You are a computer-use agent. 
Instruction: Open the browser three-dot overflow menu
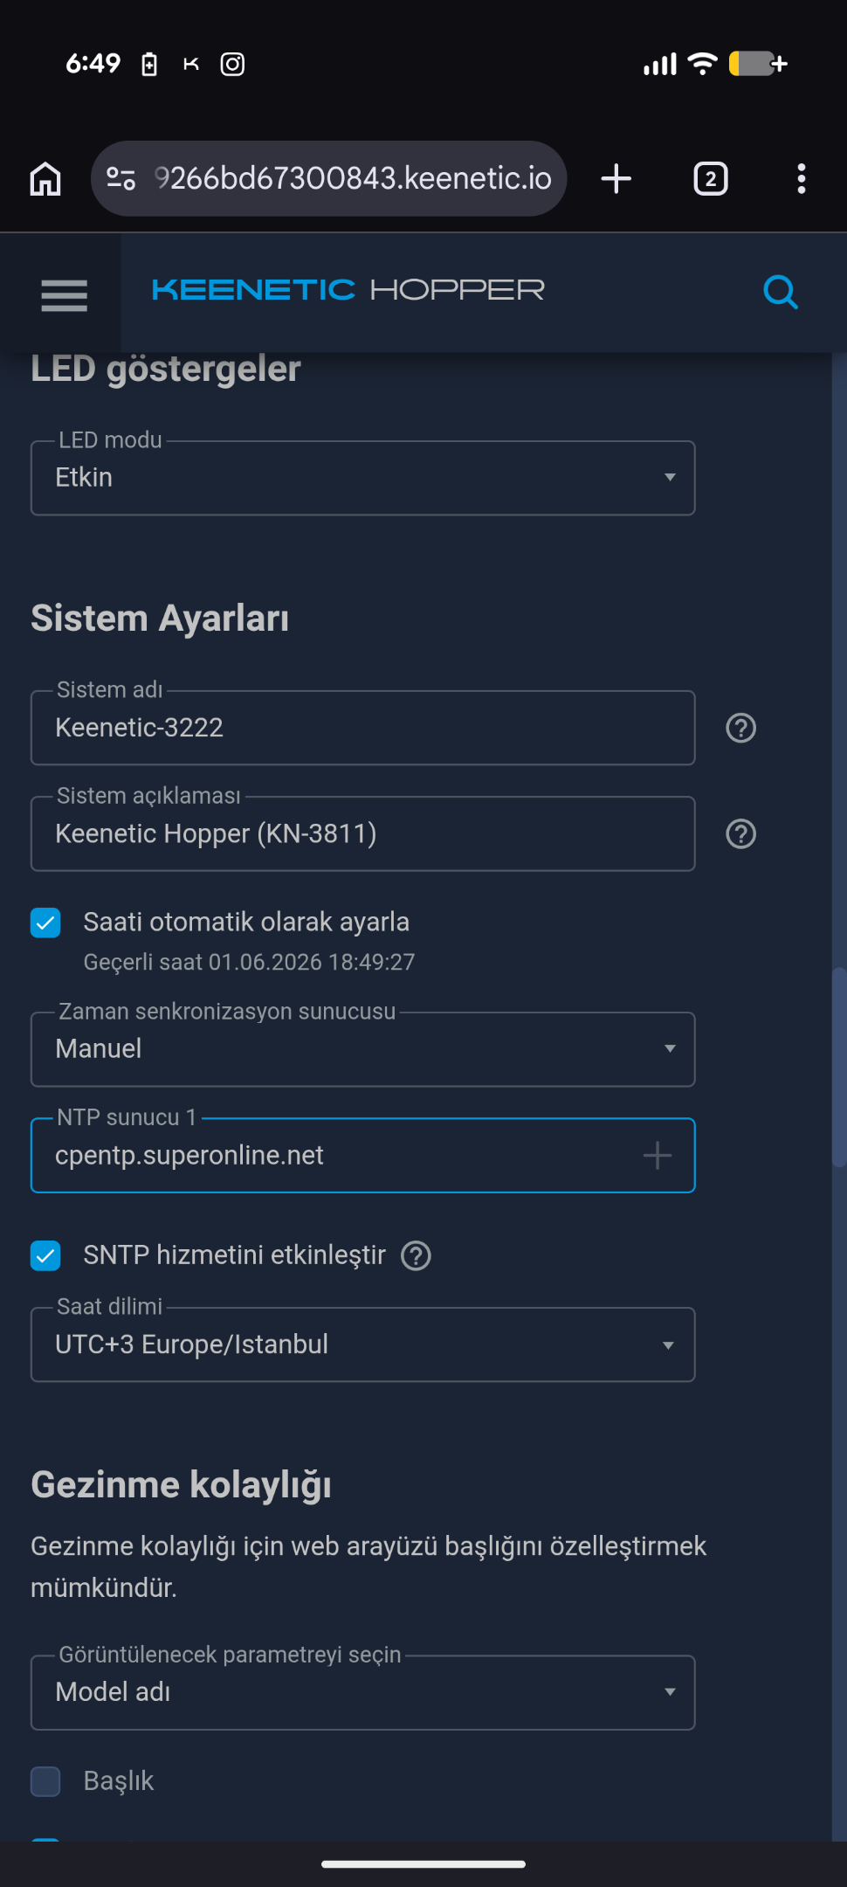point(801,179)
